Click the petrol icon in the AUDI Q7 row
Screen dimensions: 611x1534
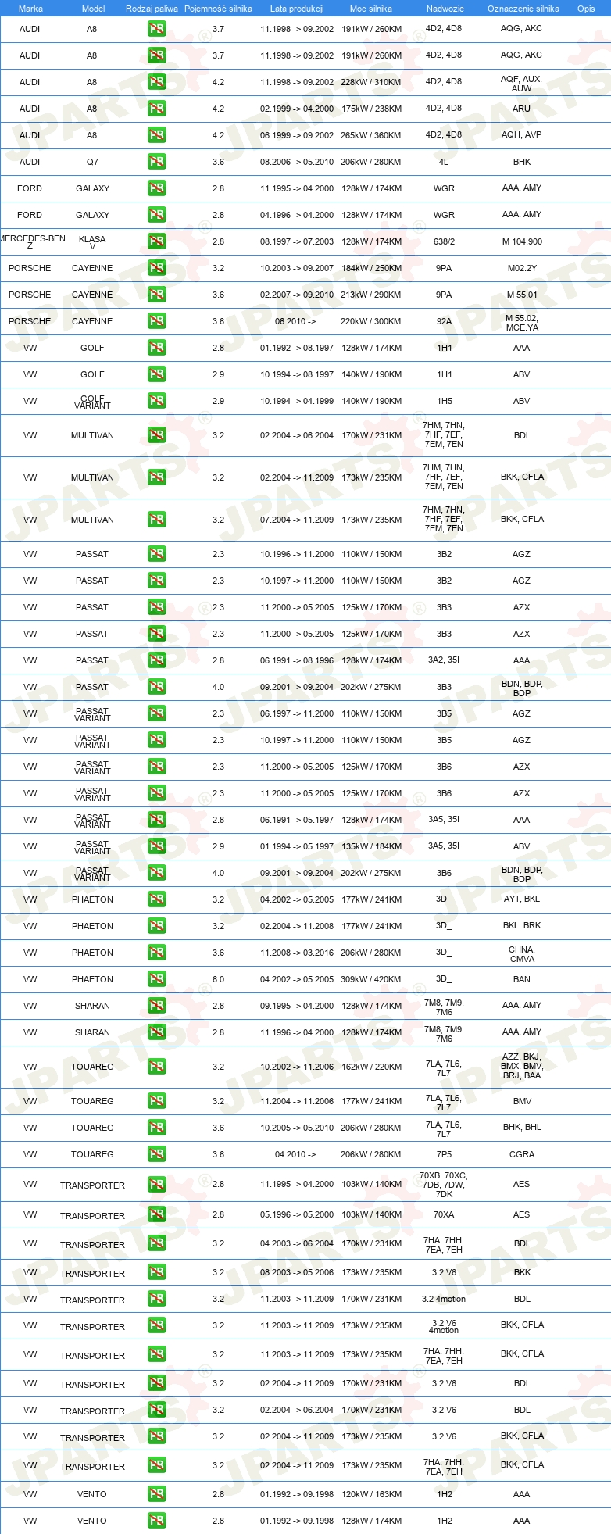pyautogui.click(x=156, y=162)
